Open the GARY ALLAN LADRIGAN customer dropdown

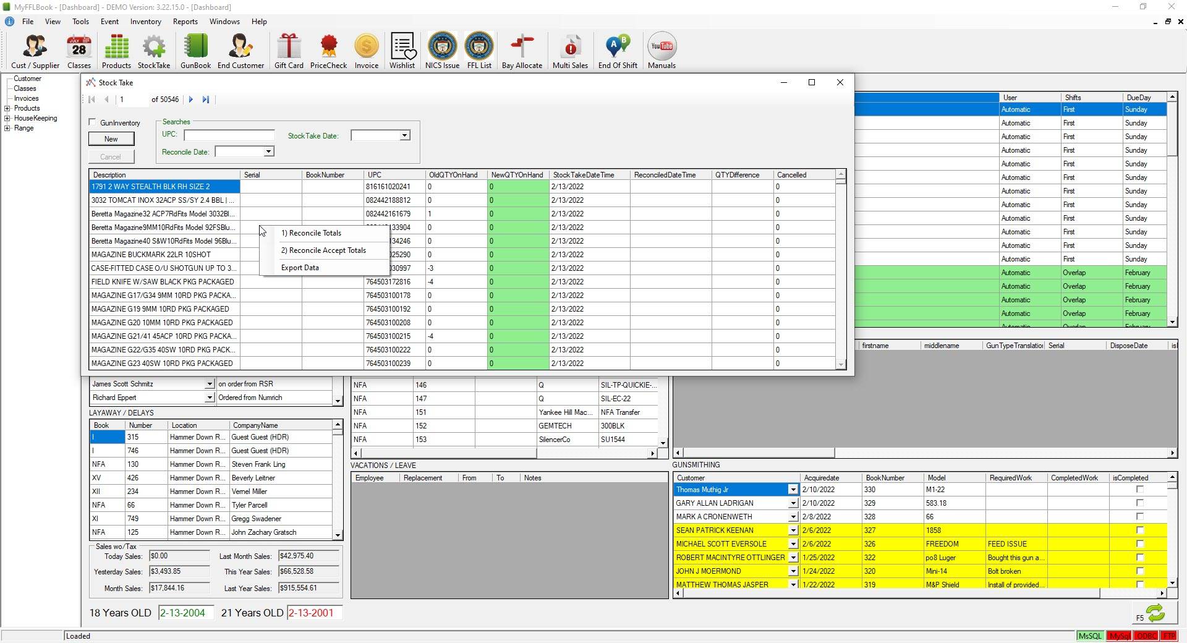tap(793, 503)
